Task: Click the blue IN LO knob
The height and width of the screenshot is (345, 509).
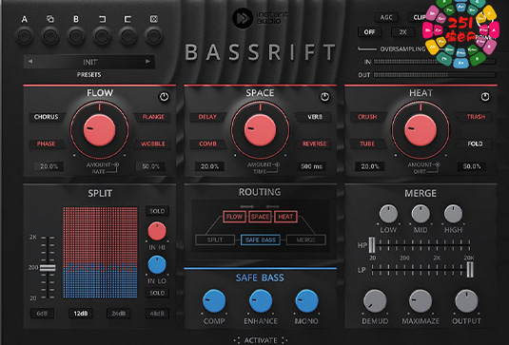Action: coord(157,264)
